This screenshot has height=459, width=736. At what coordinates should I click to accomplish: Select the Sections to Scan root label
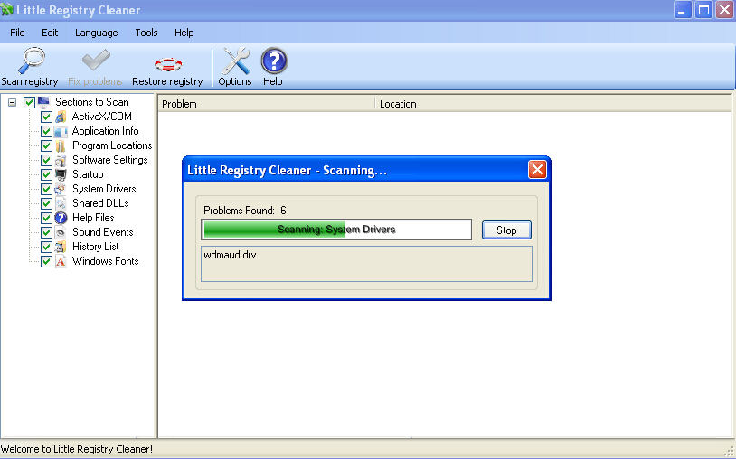[x=92, y=102]
